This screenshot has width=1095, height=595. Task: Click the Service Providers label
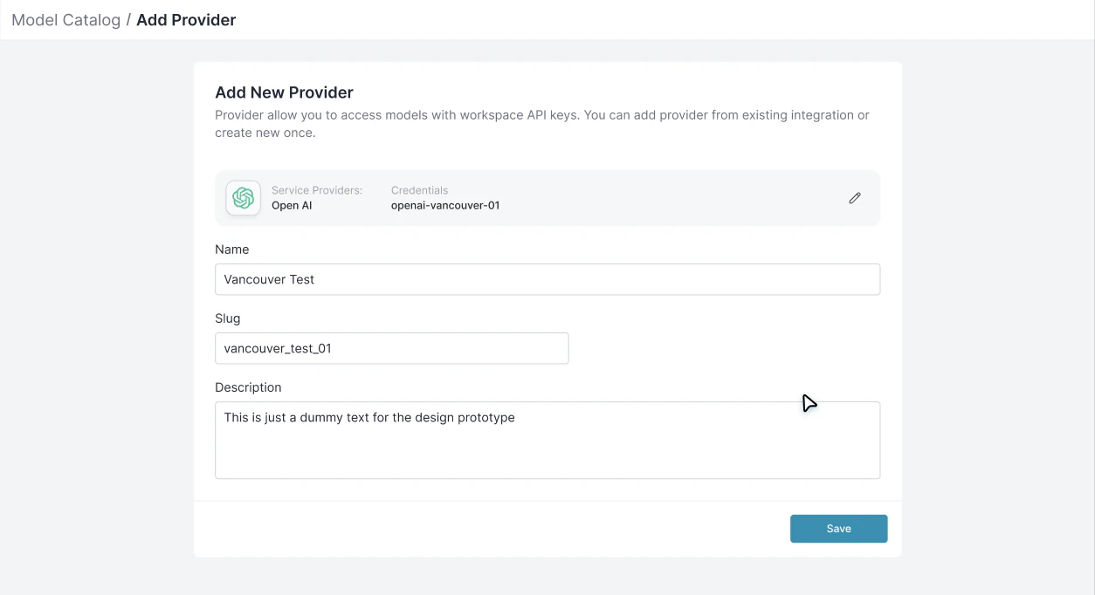tap(317, 190)
